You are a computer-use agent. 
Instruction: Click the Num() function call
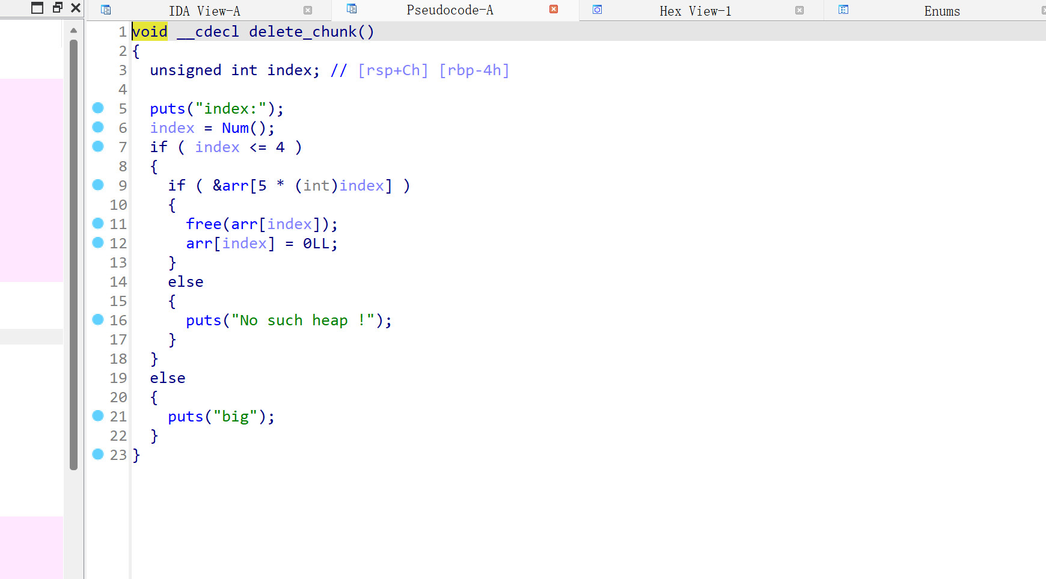(x=235, y=128)
